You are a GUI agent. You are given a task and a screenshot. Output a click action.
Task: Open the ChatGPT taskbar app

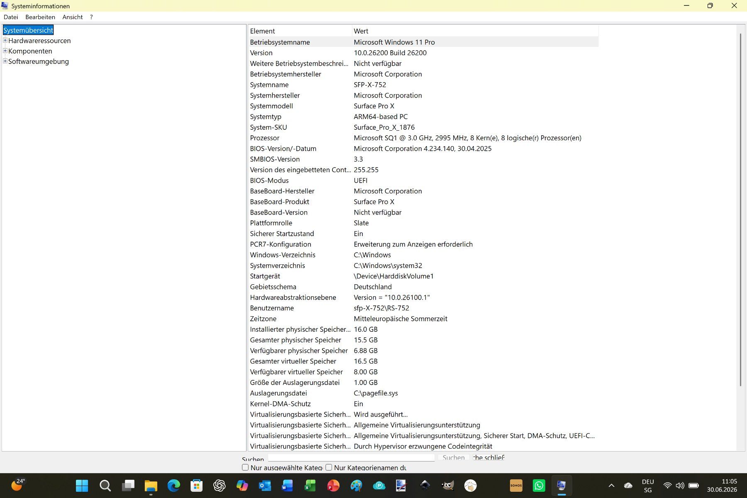(220, 486)
